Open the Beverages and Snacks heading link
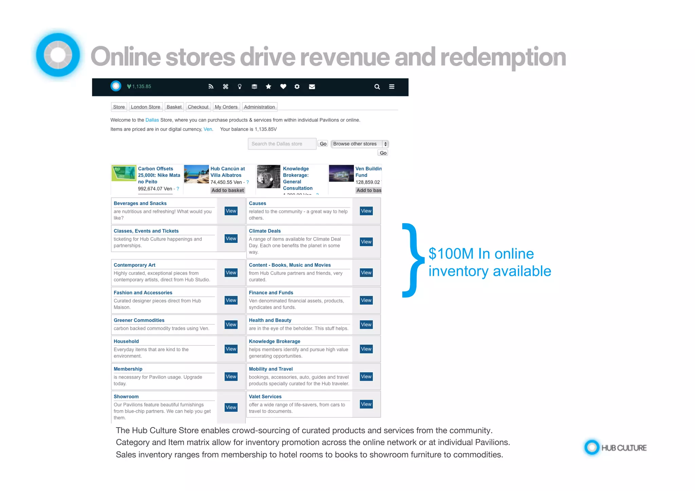 [140, 203]
